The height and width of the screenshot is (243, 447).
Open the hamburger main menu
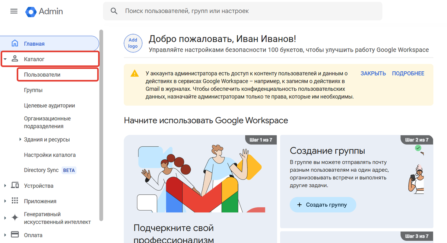[x=14, y=11]
